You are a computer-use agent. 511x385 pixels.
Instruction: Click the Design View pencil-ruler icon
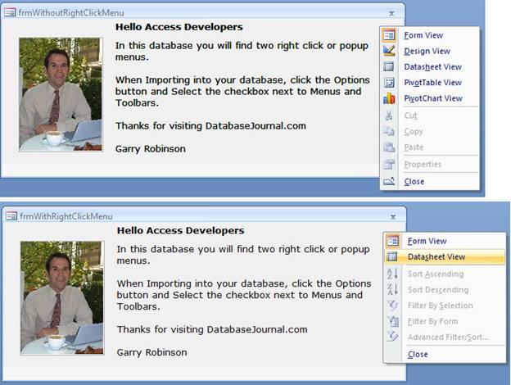pyautogui.click(x=389, y=51)
